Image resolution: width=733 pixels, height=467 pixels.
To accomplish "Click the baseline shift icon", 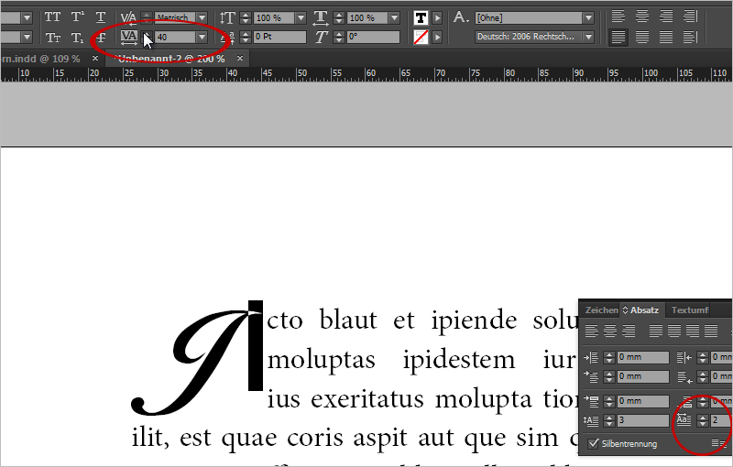I will (x=227, y=38).
